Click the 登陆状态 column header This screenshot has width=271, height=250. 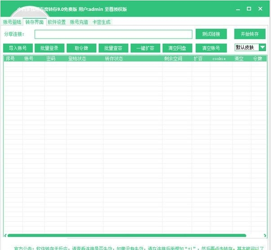pyautogui.click(x=77, y=59)
